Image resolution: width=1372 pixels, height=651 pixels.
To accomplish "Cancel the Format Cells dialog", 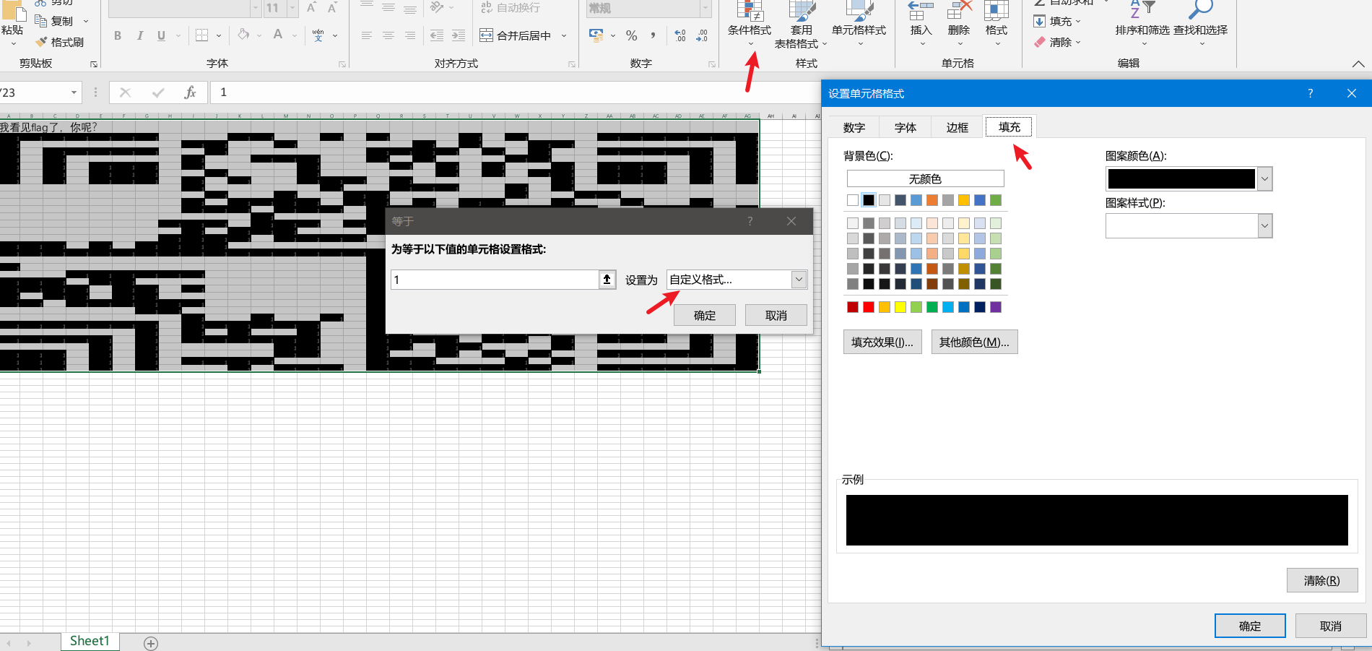I will pos(1331,626).
